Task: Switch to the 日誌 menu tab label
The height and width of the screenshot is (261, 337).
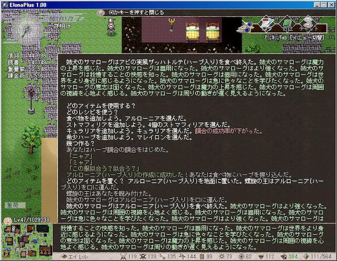Action: click(287, 28)
